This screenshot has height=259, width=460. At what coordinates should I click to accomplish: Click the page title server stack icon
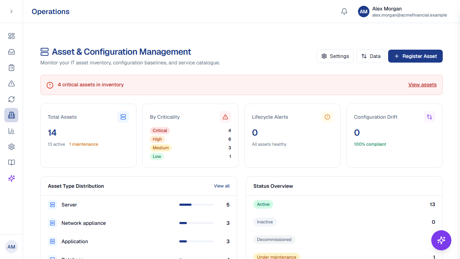(x=45, y=52)
